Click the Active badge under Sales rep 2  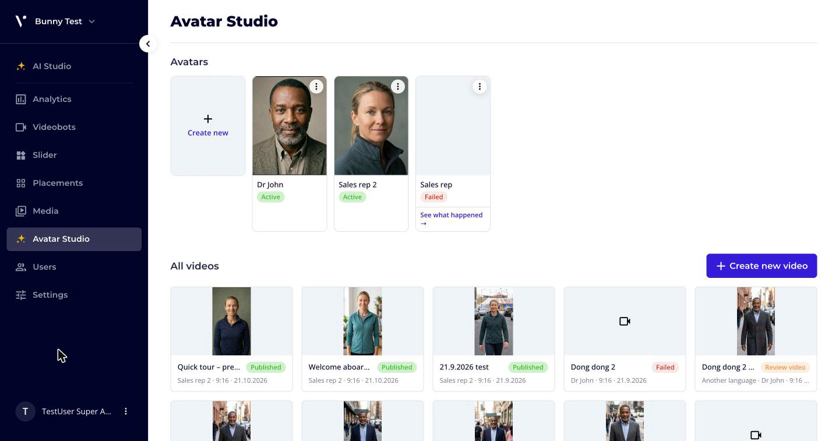coord(352,197)
